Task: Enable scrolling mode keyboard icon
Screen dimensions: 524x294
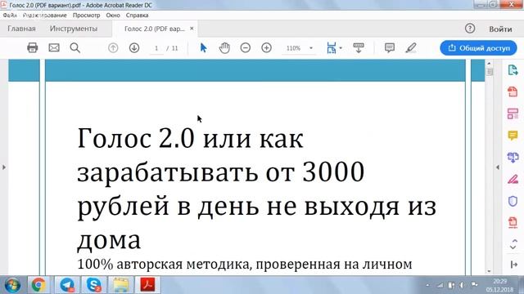Action: pyautogui.click(x=359, y=48)
